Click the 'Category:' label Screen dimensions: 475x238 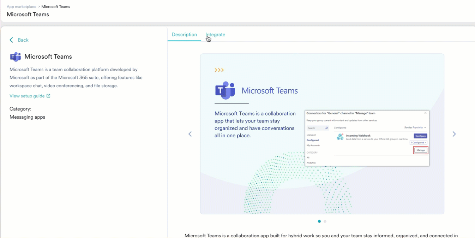(20, 109)
